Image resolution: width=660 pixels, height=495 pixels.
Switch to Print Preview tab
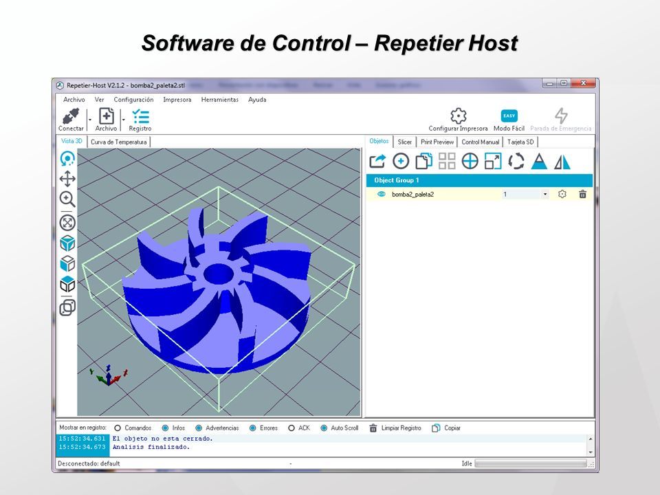pyautogui.click(x=437, y=142)
